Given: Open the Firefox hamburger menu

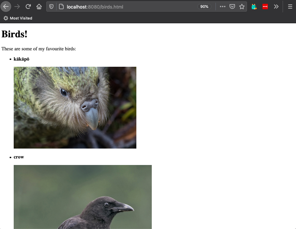Looking at the screenshot, I should [290, 7].
